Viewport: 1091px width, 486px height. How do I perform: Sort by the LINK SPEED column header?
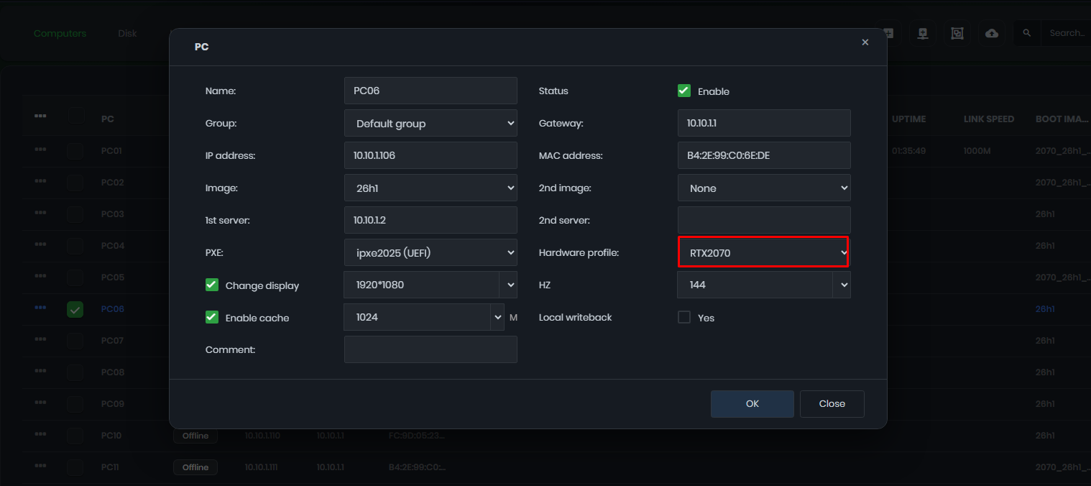click(x=989, y=119)
